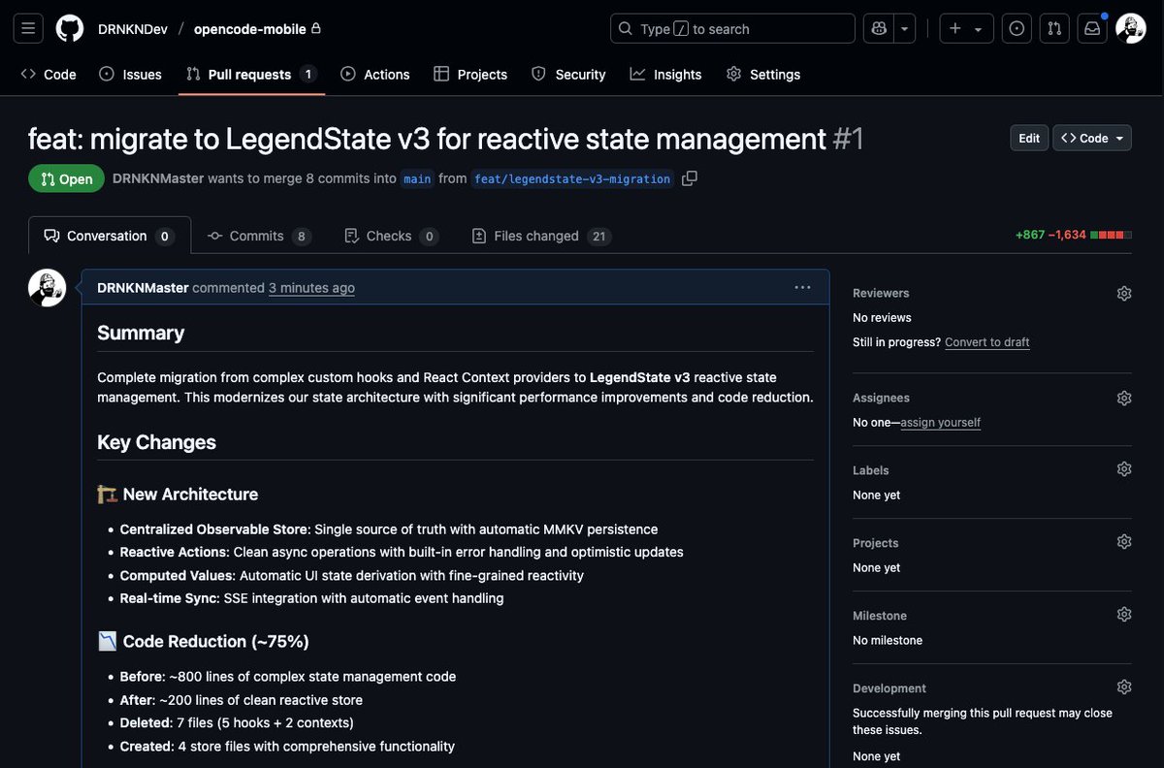Screen dimensions: 1164x768
Task: Click the Summary heading in the comment
Action: 141,333
